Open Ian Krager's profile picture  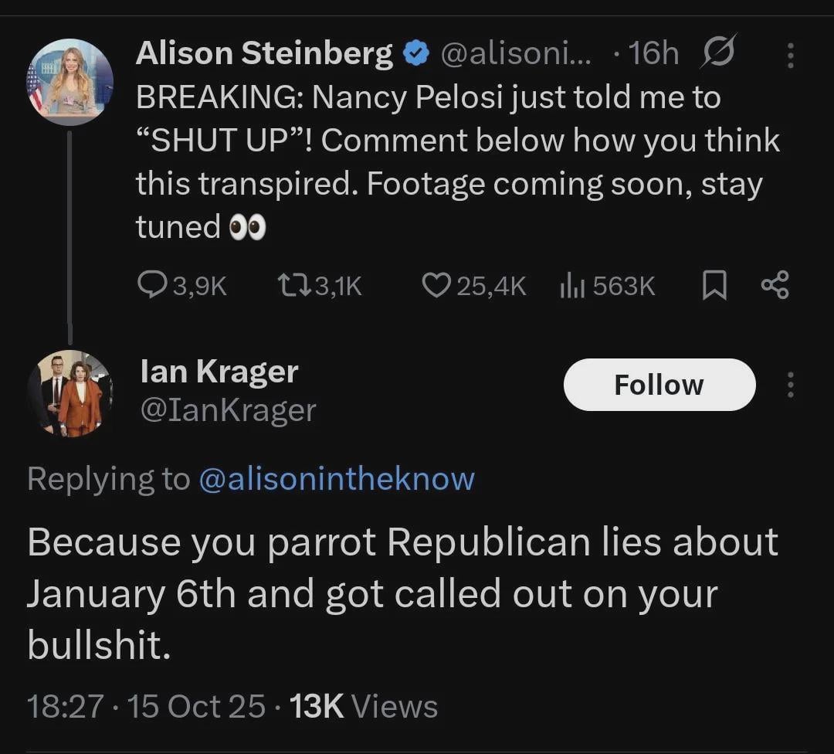[70, 393]
